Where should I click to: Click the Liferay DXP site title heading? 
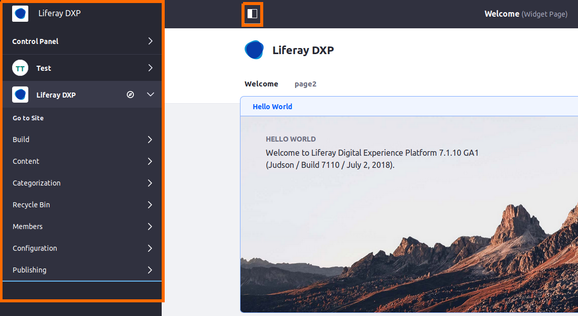pyautogui.click(x=303, y=50)
